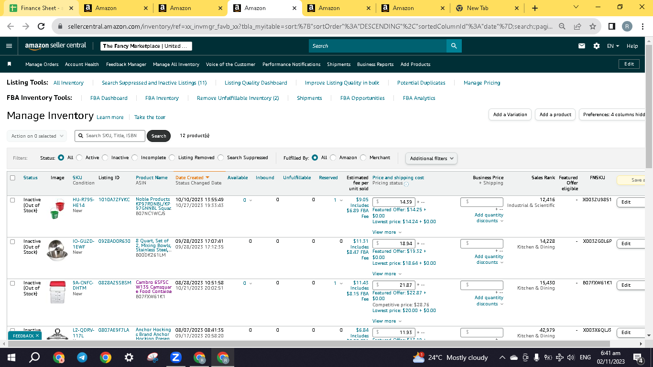This screenshot has width=653, height=367.
Task: Open the Zoom app from the taskbar
Action: pos(176,357)
